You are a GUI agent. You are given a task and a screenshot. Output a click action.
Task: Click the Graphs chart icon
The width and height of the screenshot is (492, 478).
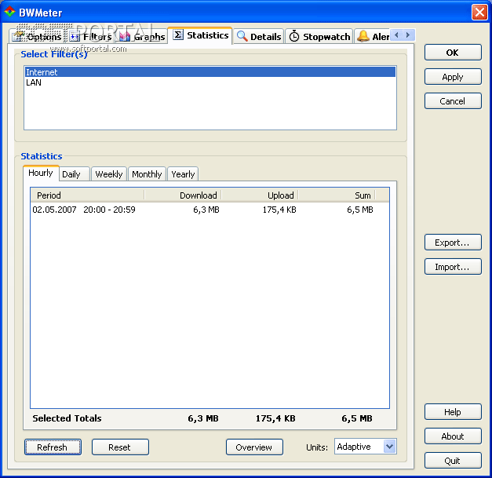pos(125,37)
